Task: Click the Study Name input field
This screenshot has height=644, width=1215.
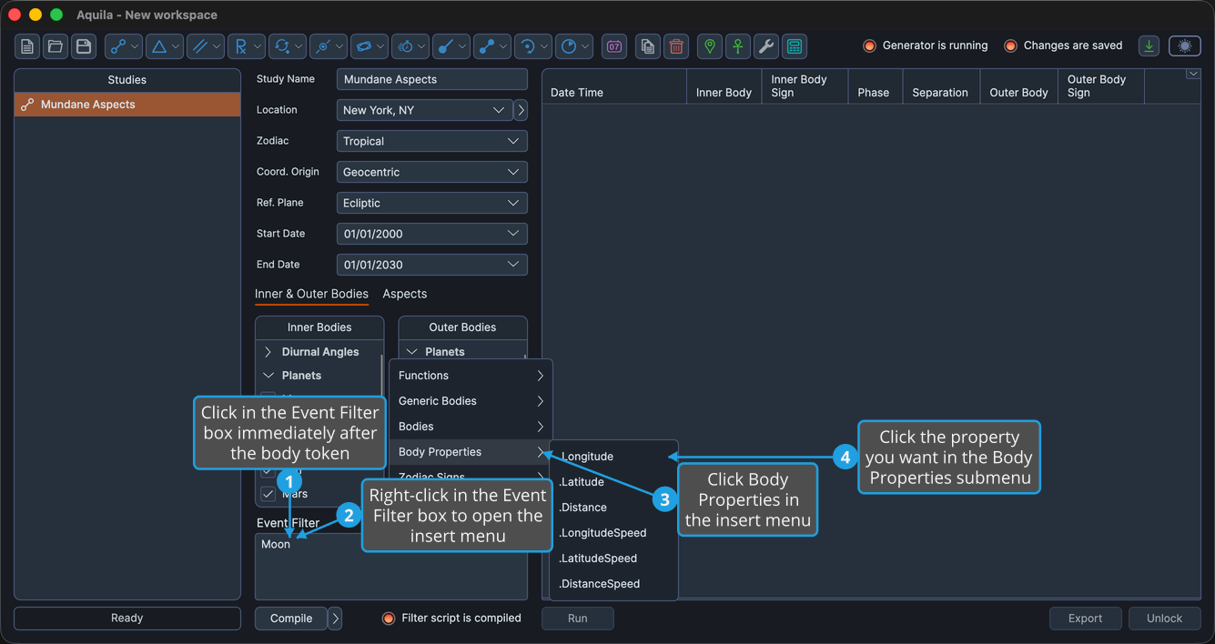Action: click(432, 79)
